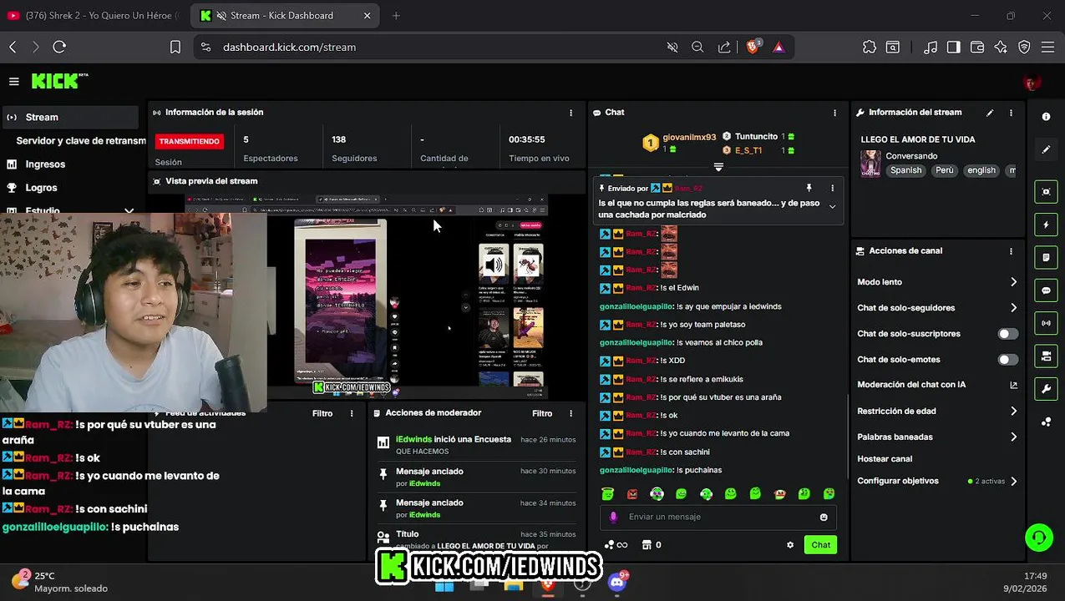Open Brave Shields lion icon
This screenshot has width=1065, height=601.
(753, 48)
